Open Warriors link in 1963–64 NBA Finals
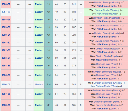128x111 pixels. click(x=113, y=60)
